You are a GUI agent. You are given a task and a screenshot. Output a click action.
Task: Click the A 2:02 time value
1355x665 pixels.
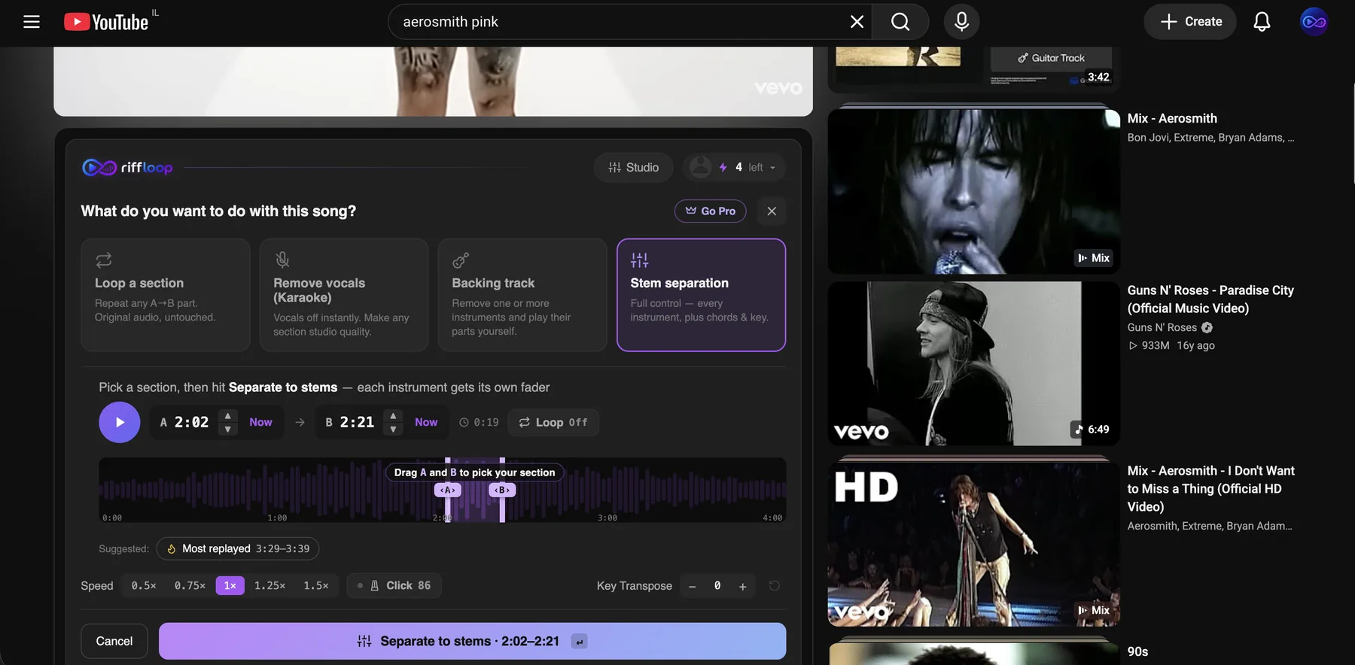[191, 422]
